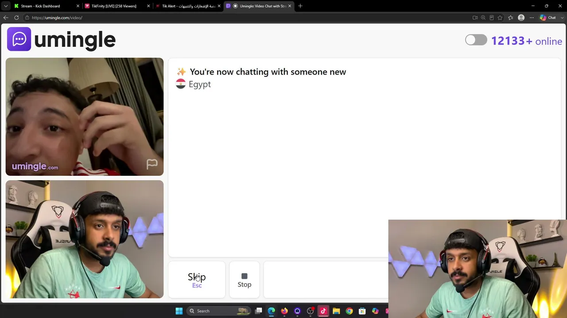Screen dimensions: 567x318
Task: Click the zoom magnifier icon in address bar
Action: coord(483,18)
